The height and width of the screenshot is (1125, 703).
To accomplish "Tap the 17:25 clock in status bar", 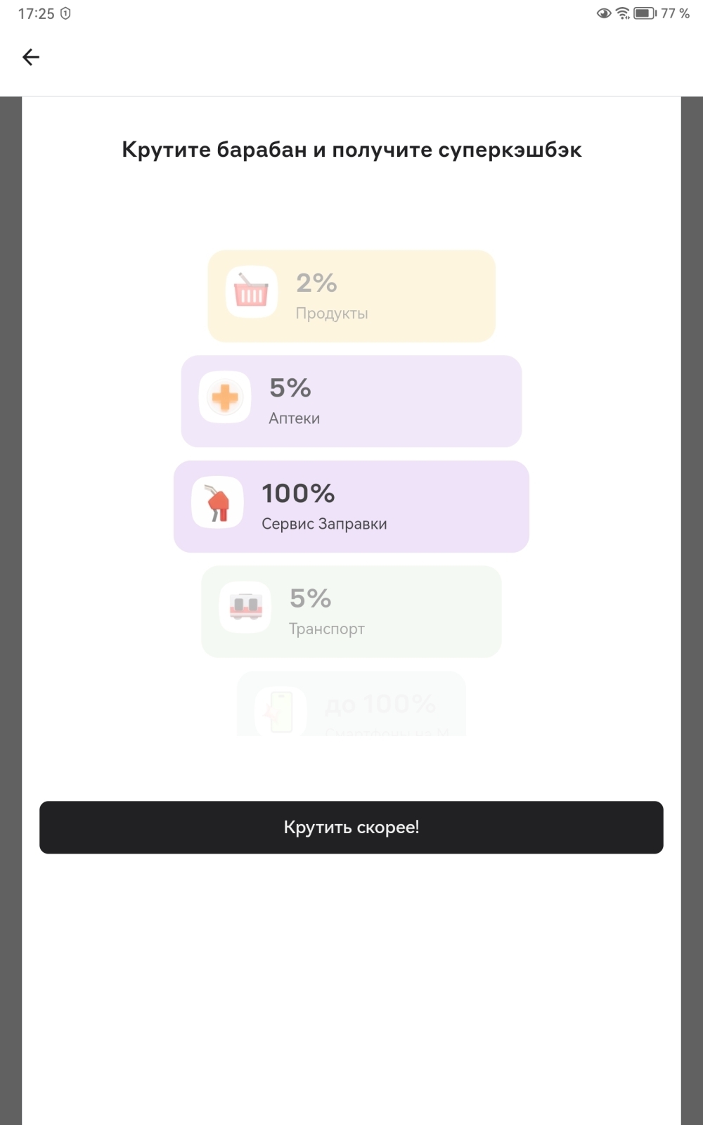I will tap(36, 13).
